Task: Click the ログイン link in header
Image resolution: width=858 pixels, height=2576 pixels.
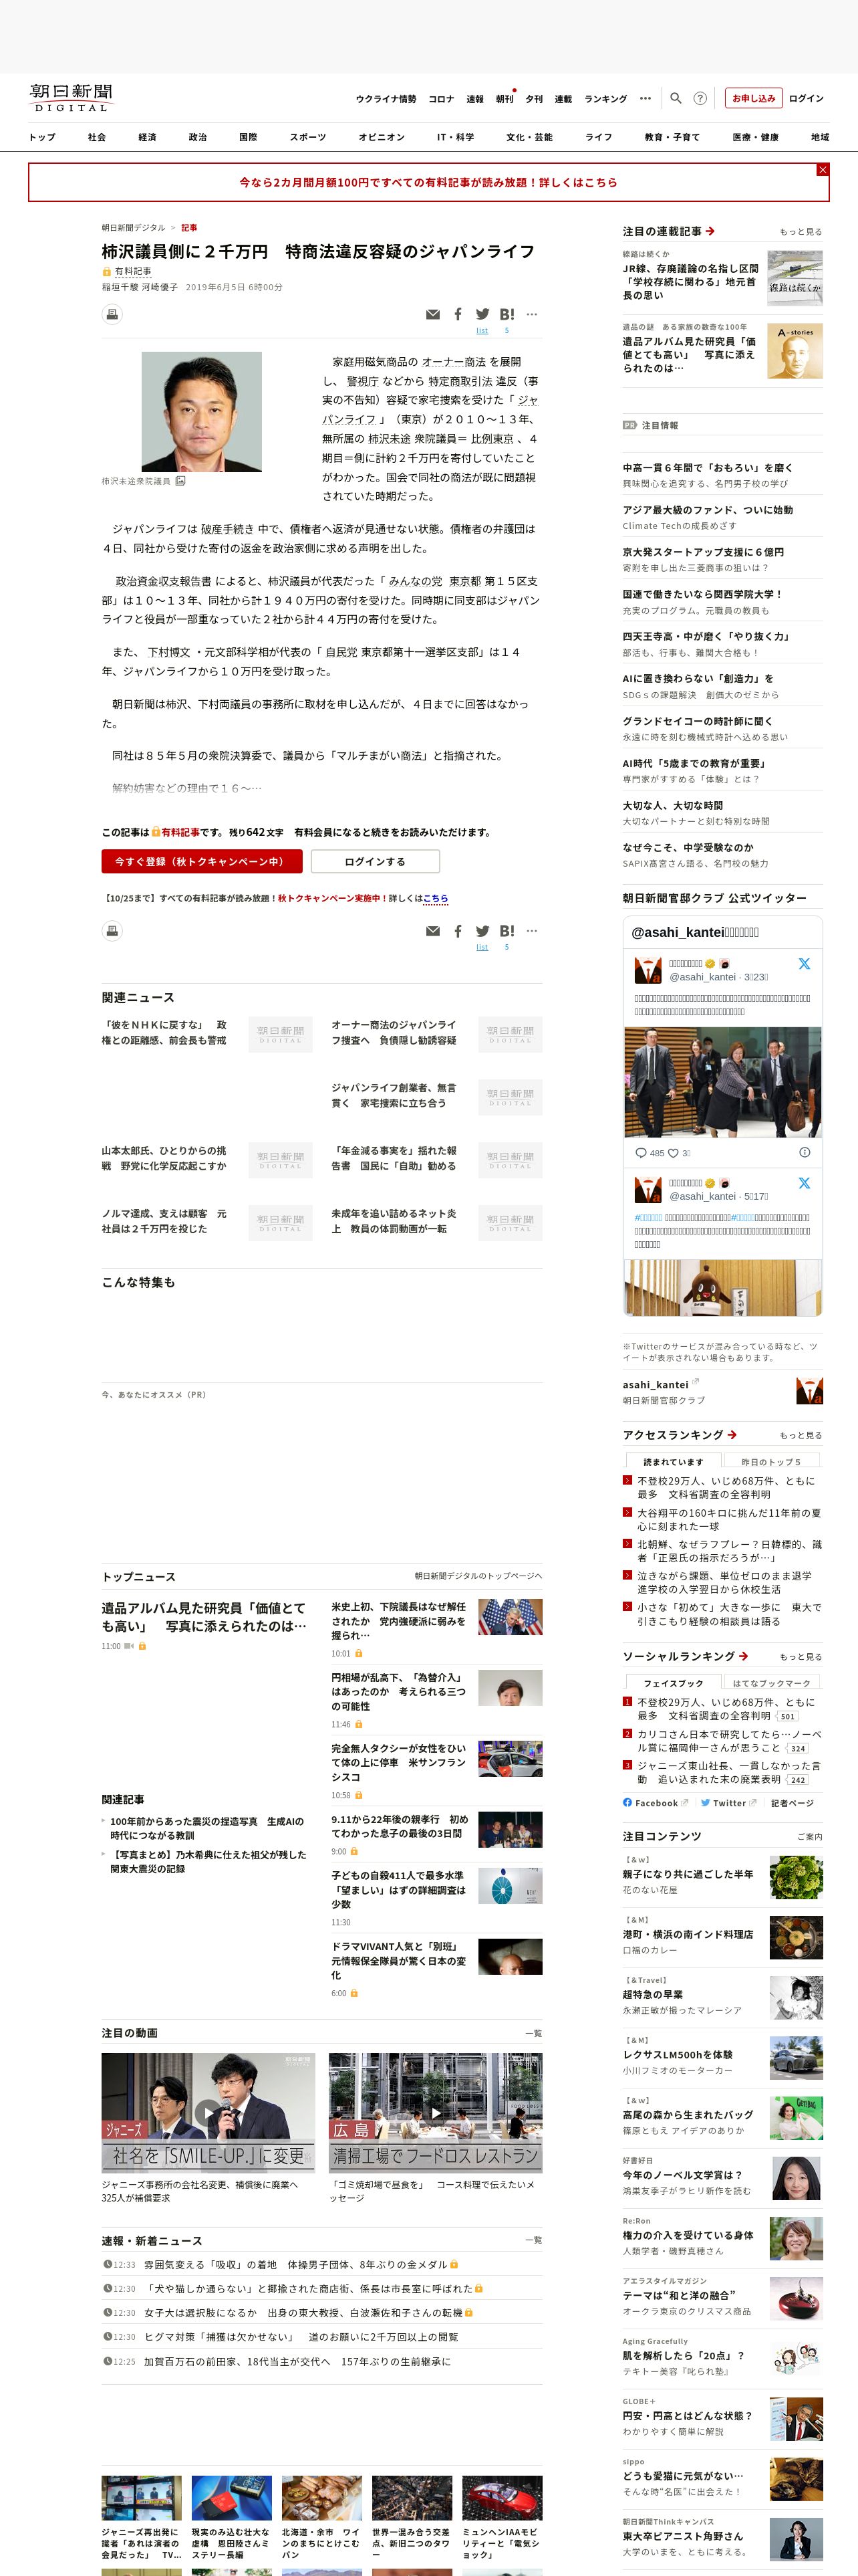Action: point(806,98)
